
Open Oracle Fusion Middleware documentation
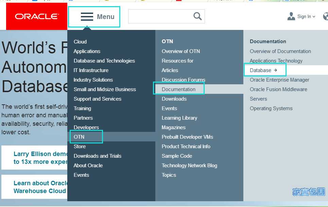278,89
